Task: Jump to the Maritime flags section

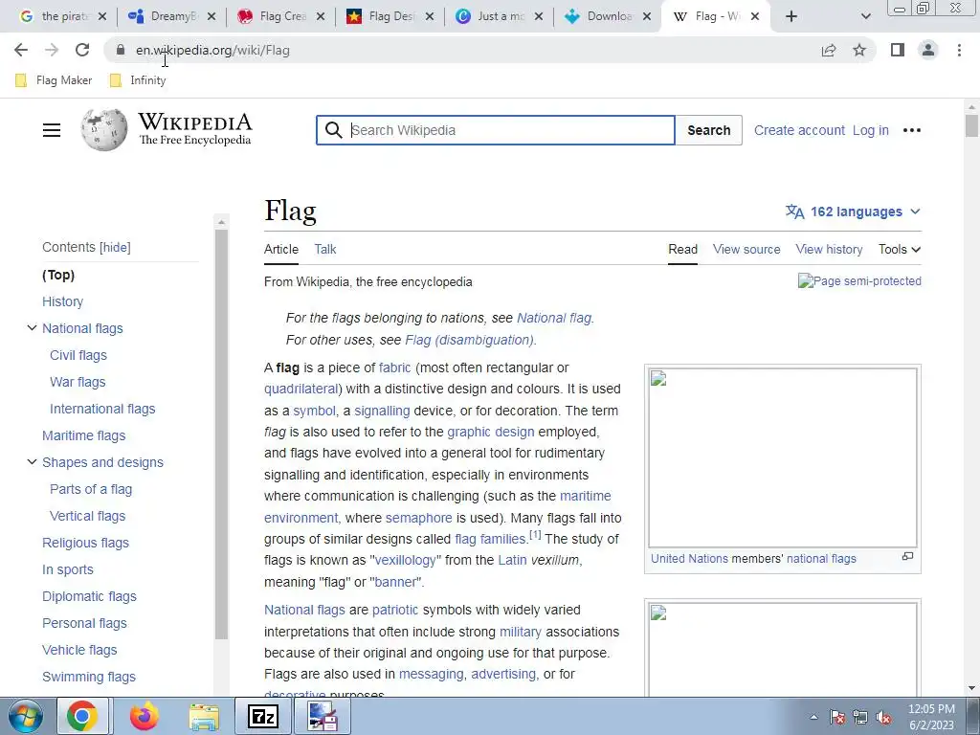Action: pos(84,435)
